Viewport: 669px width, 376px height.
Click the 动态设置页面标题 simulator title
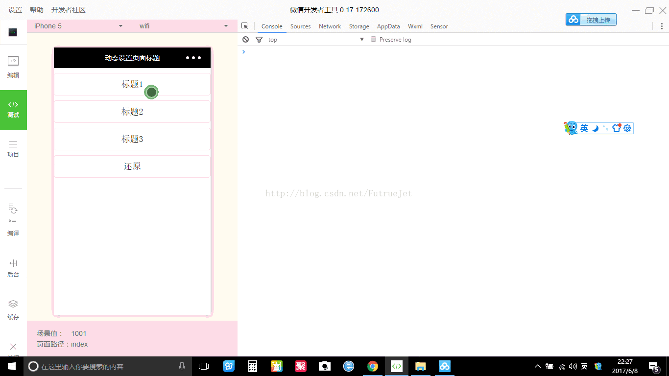point(132,58)
